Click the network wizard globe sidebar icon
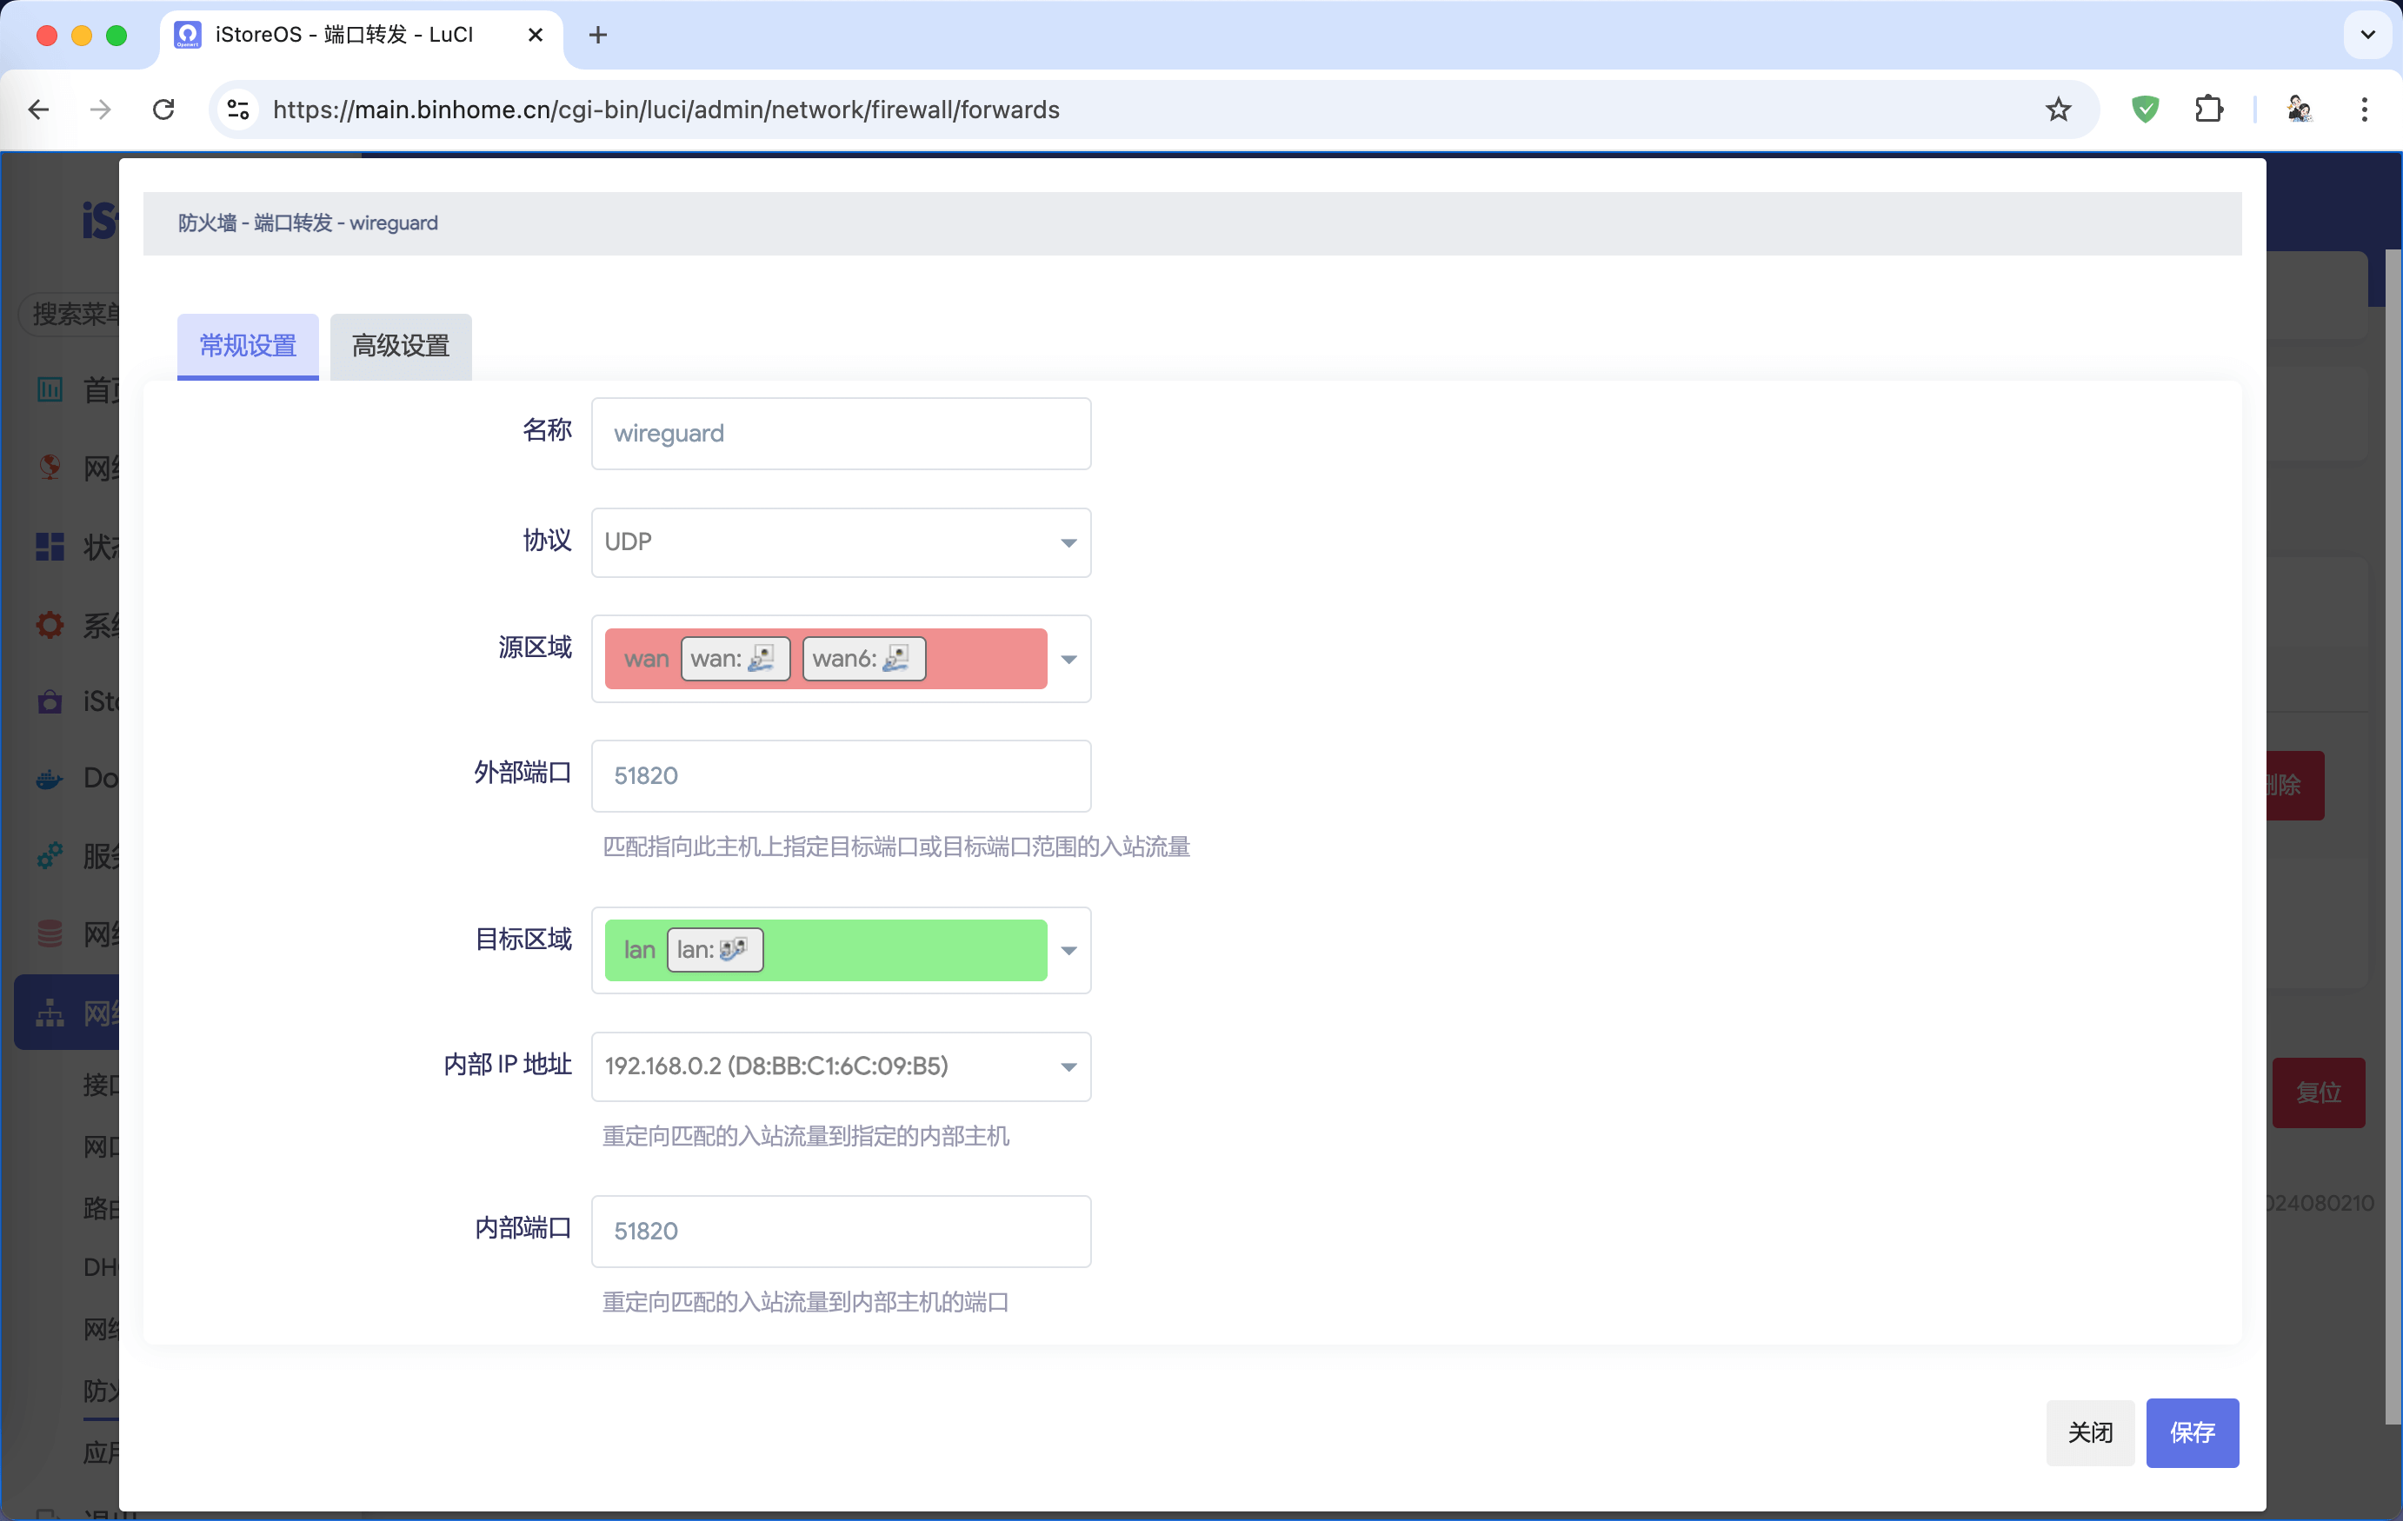This screenshot has height=1521, width=2403. [x=50, y=467]
